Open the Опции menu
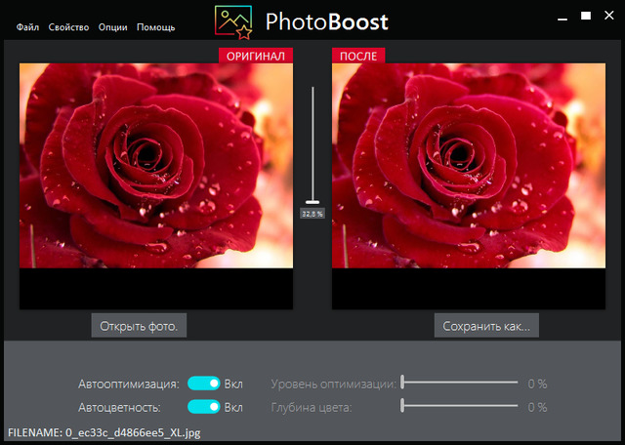 [113, 27]
